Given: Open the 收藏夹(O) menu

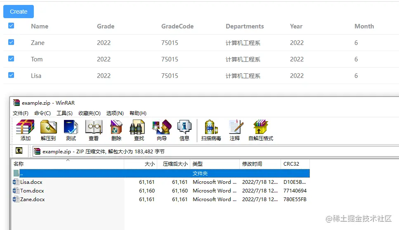Looking at the screenshot, I should 90,113.
